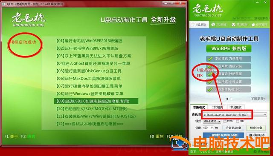The width and height of the screenshot is (273, 156).
Task: Select the first banner pagination dot
Action: point(227,99)
